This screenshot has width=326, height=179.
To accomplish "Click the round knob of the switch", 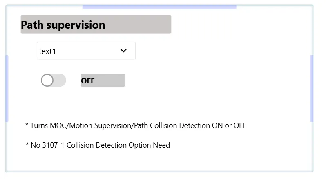I will pyautogui.click(x=47, y=81).
